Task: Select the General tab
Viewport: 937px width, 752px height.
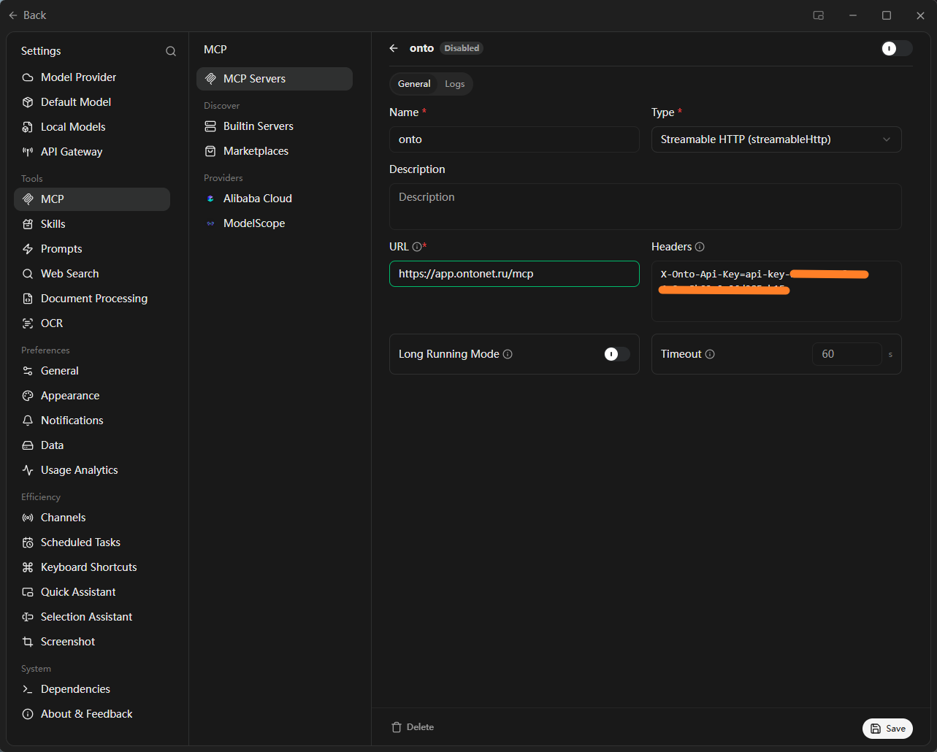Action: click(x=414, y=84)
